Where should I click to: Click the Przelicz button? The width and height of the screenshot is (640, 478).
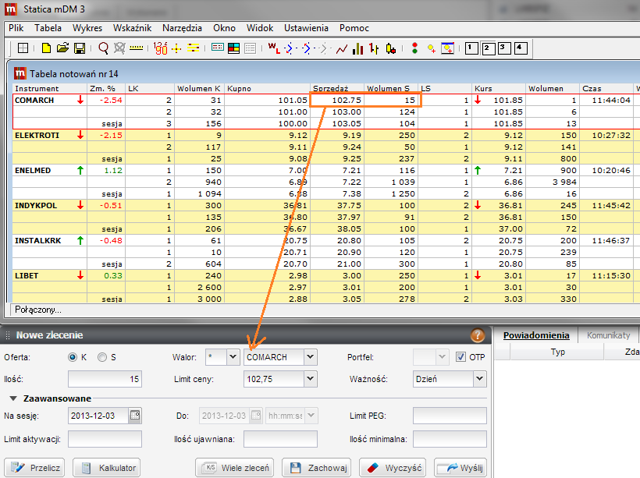(34, 468)
